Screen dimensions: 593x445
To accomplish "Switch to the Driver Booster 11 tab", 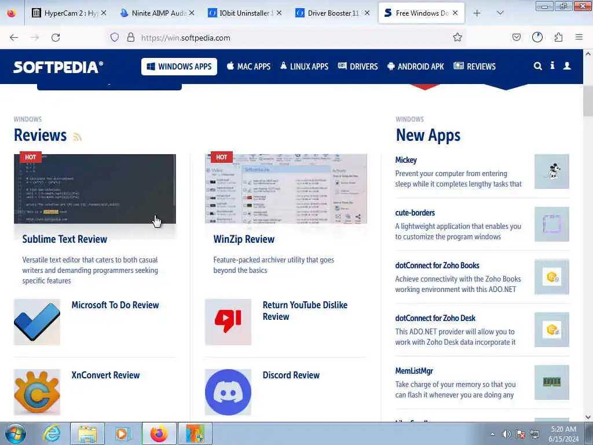I will (x=333, y=13).
